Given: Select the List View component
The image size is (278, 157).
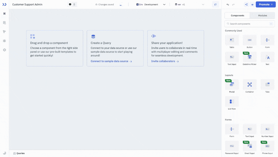Looking at the screenshot, I should coord(232,103).
